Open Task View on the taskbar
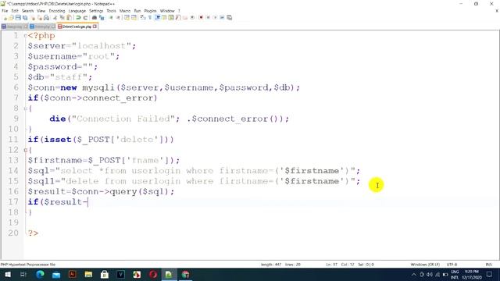Viewport: 500px width, 281px height. pyautogui.click(x=23, y=274)
